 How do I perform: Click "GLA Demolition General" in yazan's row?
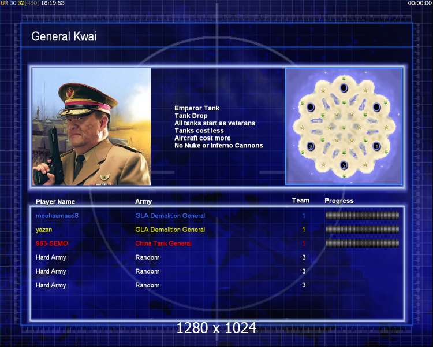pos(170,230)
